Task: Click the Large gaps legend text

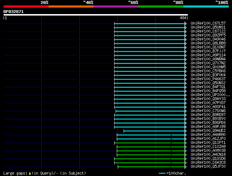Action: 45,173
